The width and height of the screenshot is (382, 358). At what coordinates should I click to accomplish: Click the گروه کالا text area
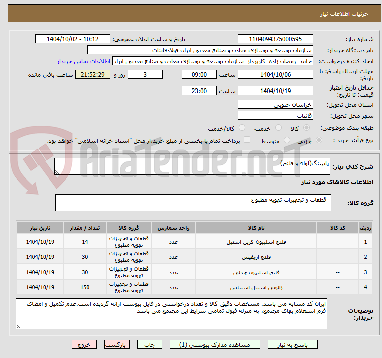tap(193, 203)
